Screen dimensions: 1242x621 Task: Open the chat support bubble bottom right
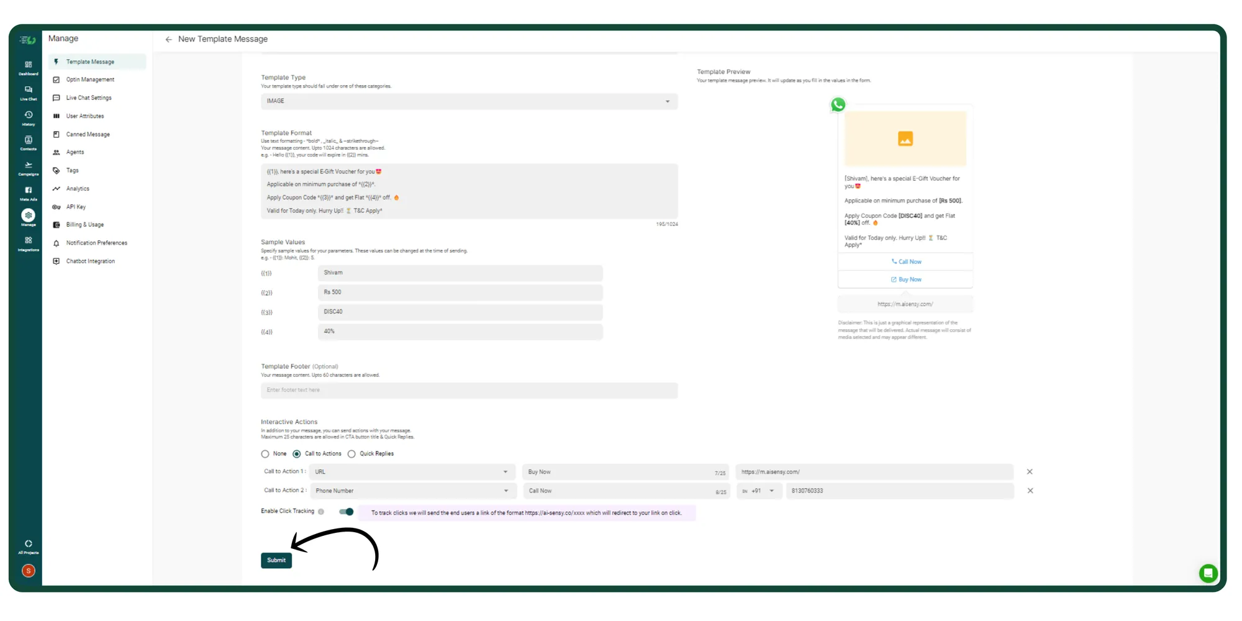coord(1208,573)
